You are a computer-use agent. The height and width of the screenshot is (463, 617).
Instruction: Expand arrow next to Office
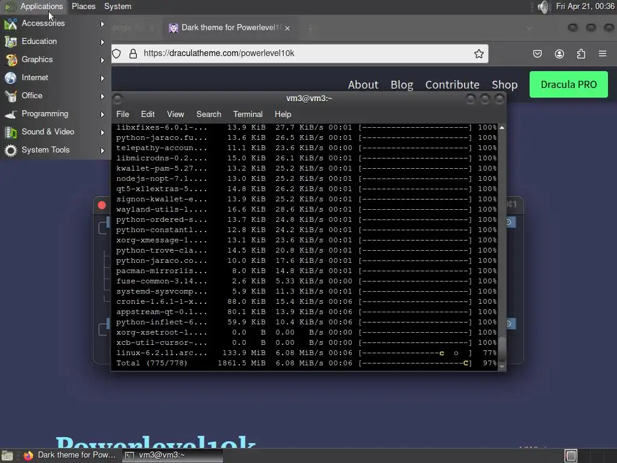(x=102, y=96)
